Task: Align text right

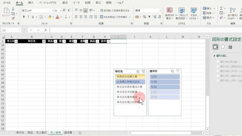Action: tap(85, 17)
